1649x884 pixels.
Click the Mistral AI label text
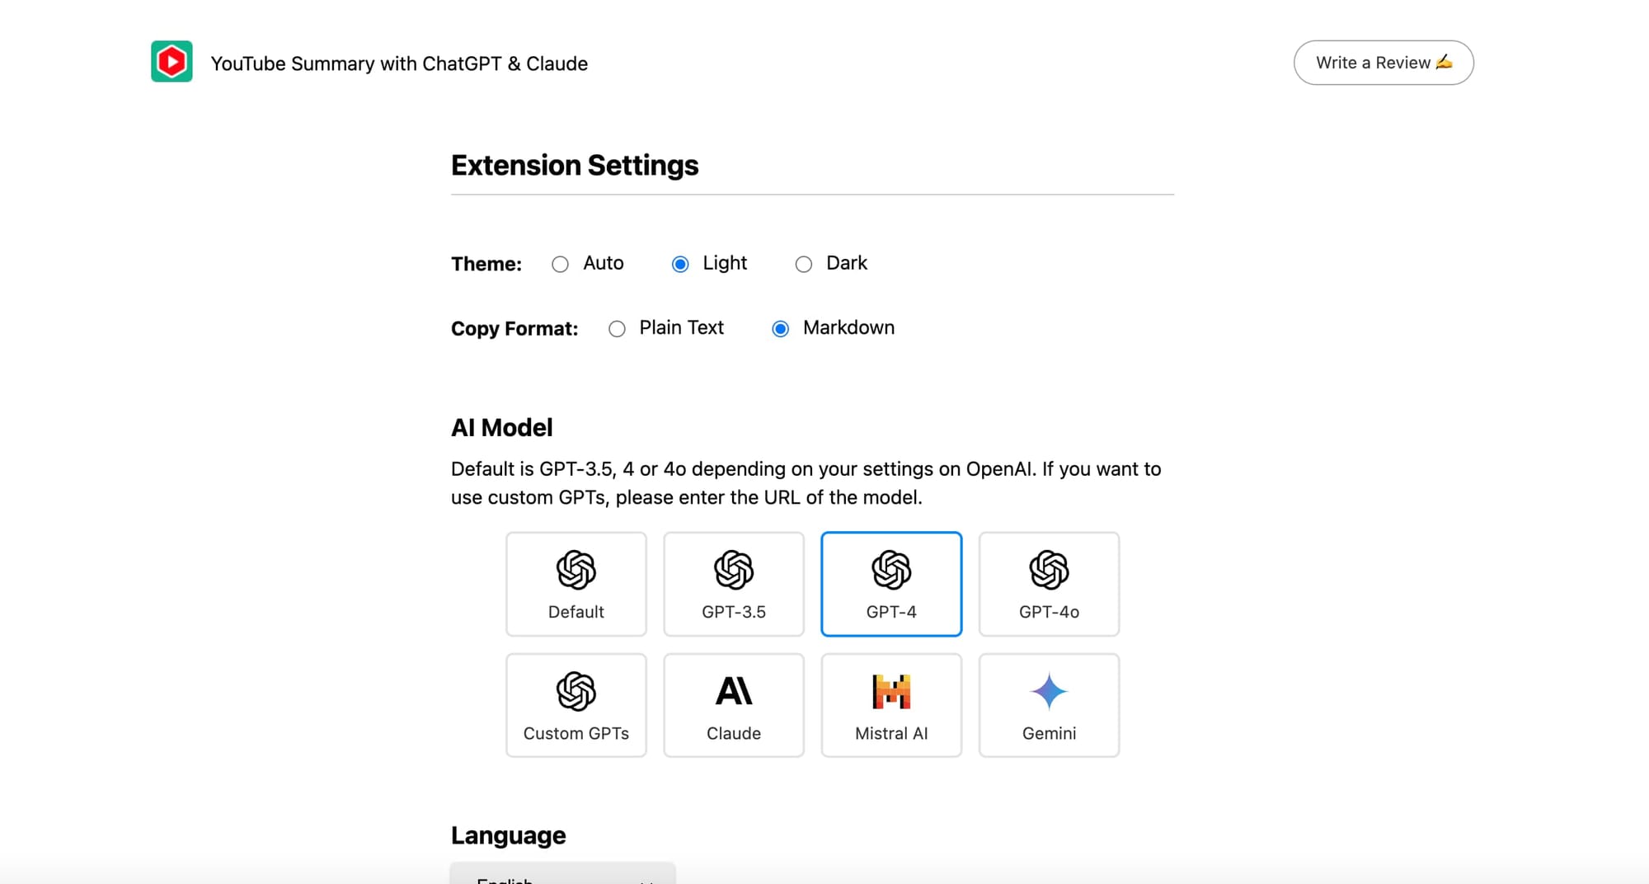point(891,733)
